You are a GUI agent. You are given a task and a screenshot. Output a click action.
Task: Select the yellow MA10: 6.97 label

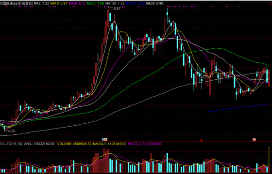click(59, 3)
